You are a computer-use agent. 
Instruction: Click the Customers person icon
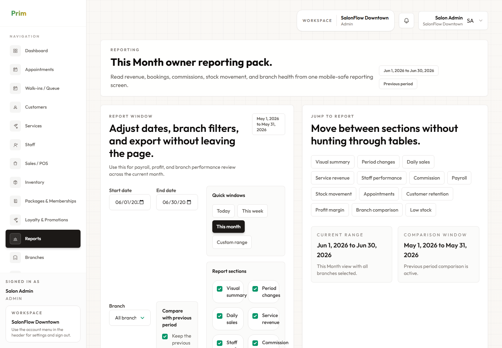point(15,107)
